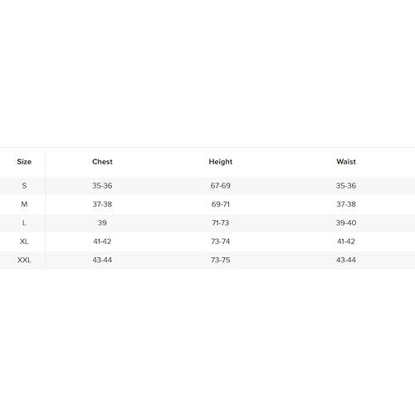
Task: Click the Chest column header
Action: point(102,162)
